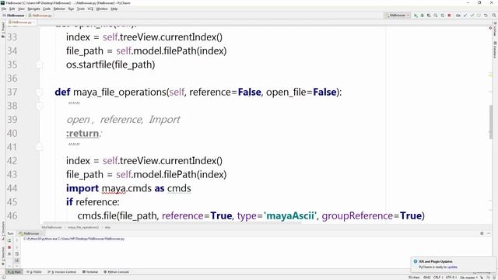Click the red Stop icon in the Run panel
Viewport: 498px width, 280px height.
pyautogui.click(x=9, y=247)
